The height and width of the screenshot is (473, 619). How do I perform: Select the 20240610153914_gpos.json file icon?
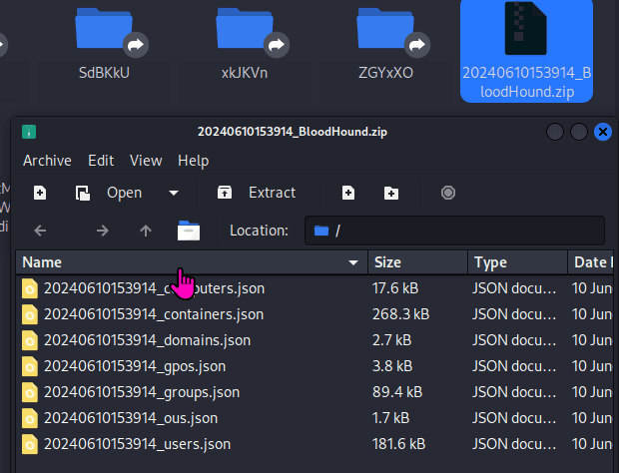point(30,365)
